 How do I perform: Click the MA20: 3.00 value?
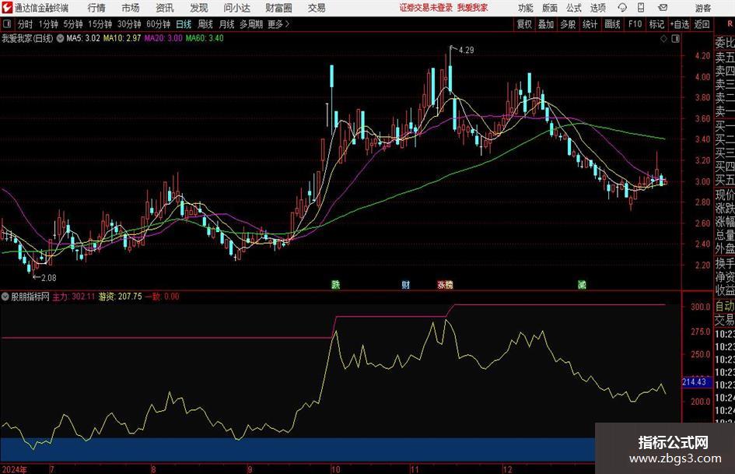click(163, 38)
